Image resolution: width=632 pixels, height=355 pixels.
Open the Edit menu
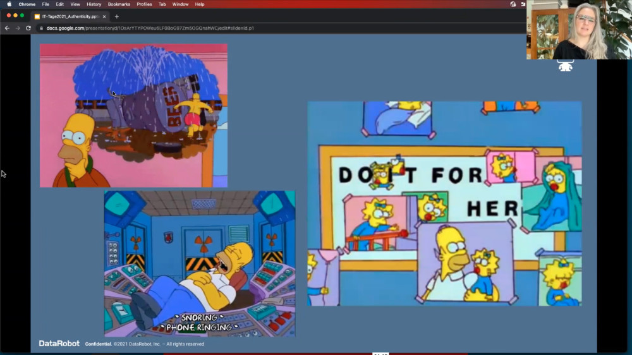[59, 4]
